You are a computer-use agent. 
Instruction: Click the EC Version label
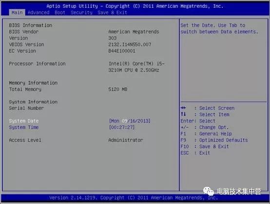point(22,51)
